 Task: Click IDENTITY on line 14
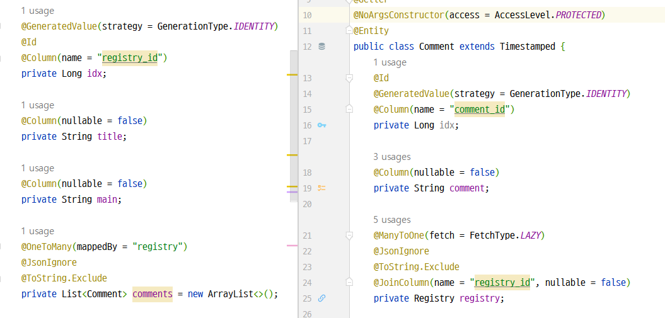point(606,94)
